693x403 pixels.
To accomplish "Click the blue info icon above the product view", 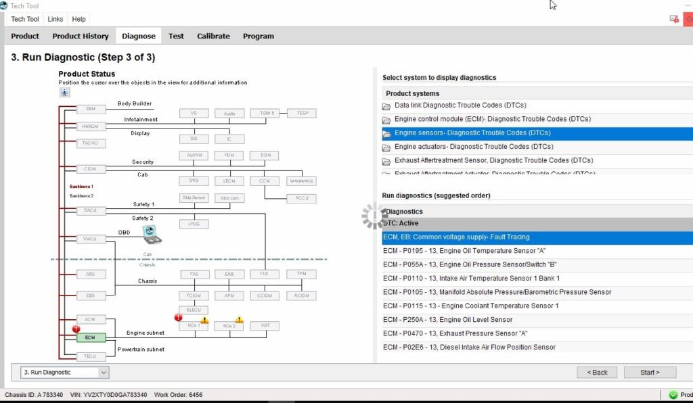I will [x=64, y=91].
